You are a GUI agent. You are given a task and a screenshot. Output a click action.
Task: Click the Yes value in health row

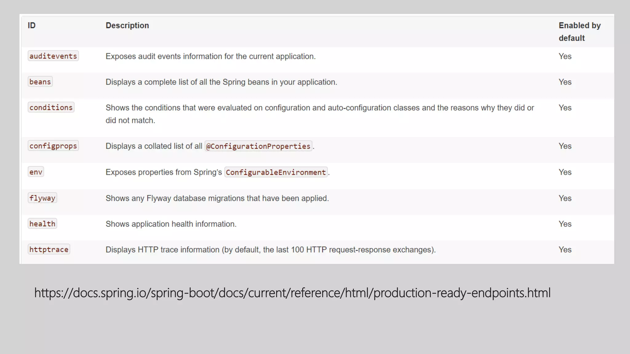pyautogui.click(x=565, y=224)
